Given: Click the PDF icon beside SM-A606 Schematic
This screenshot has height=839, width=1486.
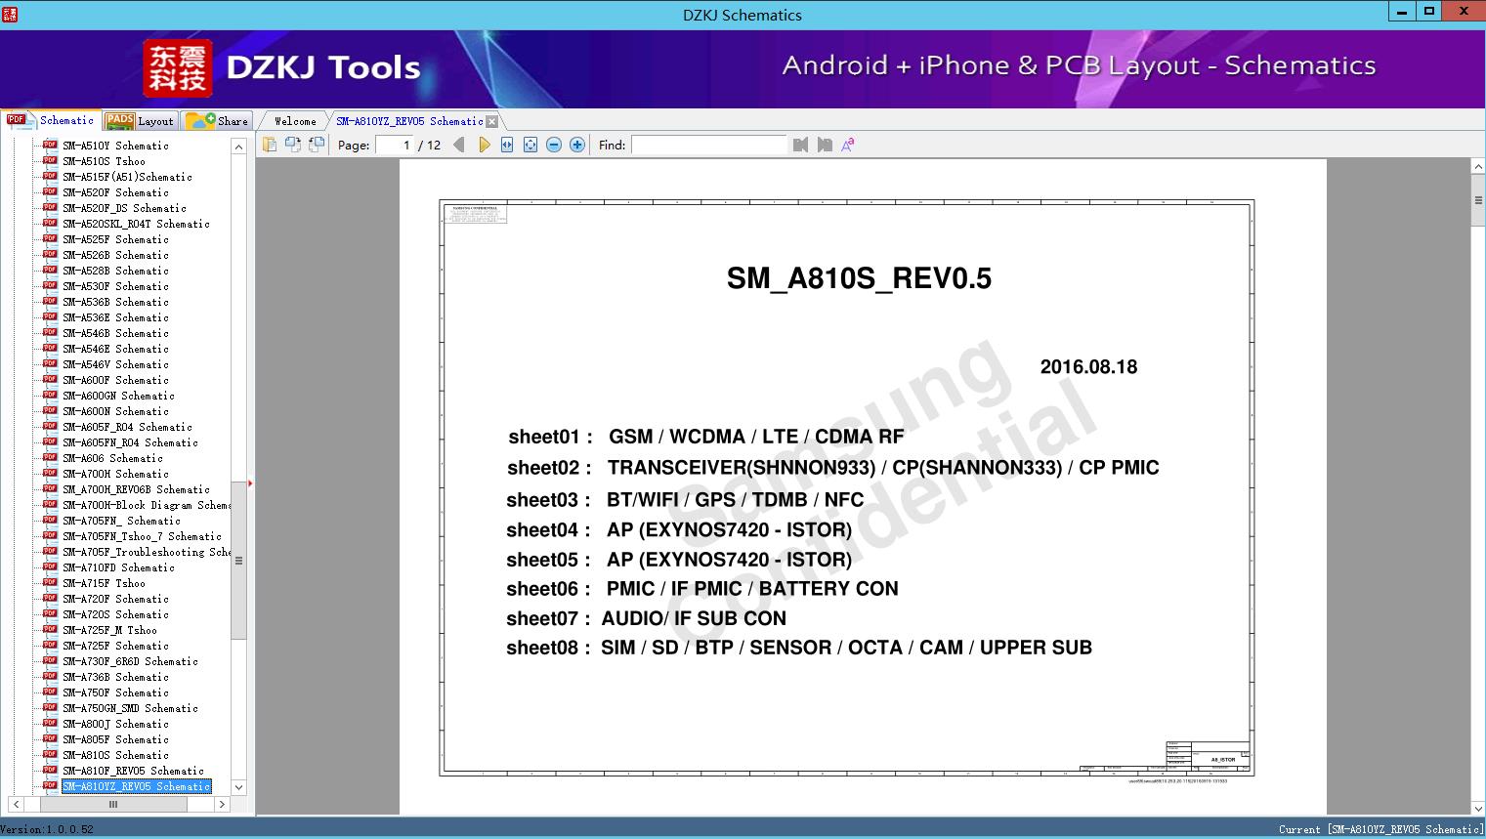Looking at the screenshot, I should coord(50,458).
